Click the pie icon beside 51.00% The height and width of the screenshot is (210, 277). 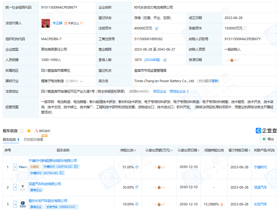(x=137, y=167)
